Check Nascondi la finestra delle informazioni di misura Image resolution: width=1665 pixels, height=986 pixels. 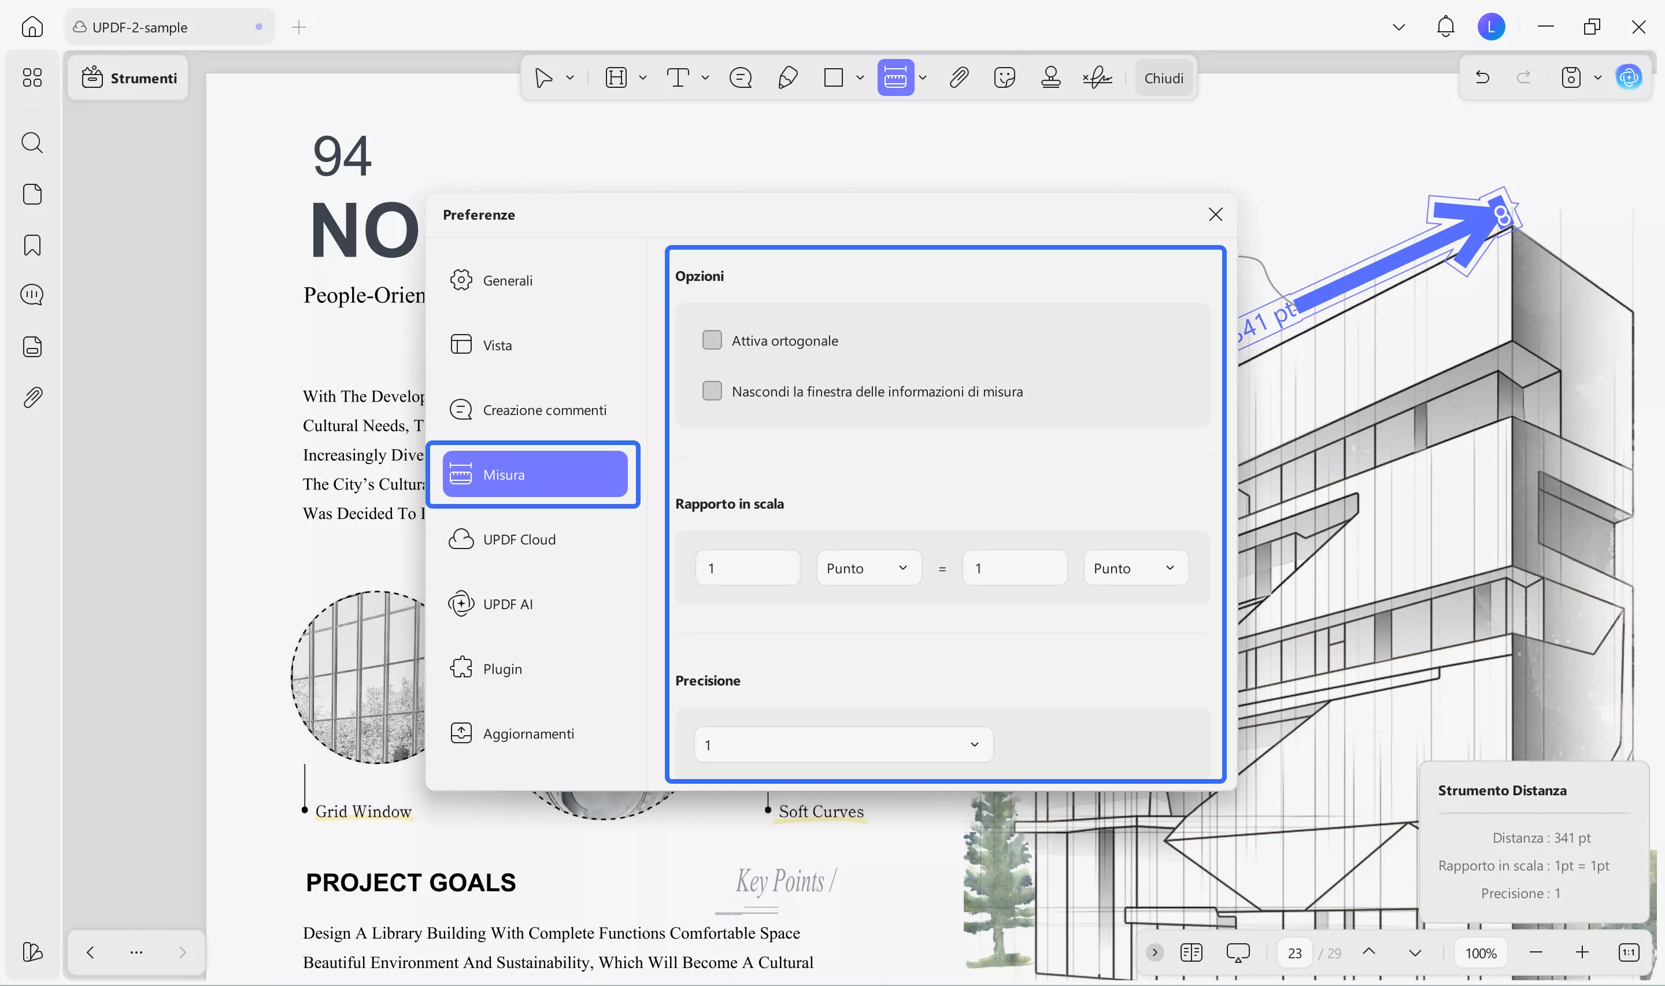tap(712, 391)
